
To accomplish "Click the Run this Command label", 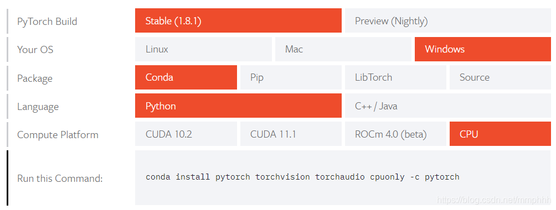I will pos(60,178).
